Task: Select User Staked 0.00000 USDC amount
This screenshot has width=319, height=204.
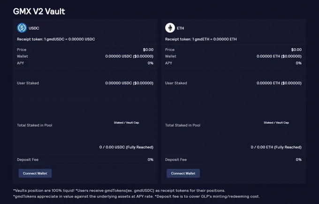Action: [129, 83]
